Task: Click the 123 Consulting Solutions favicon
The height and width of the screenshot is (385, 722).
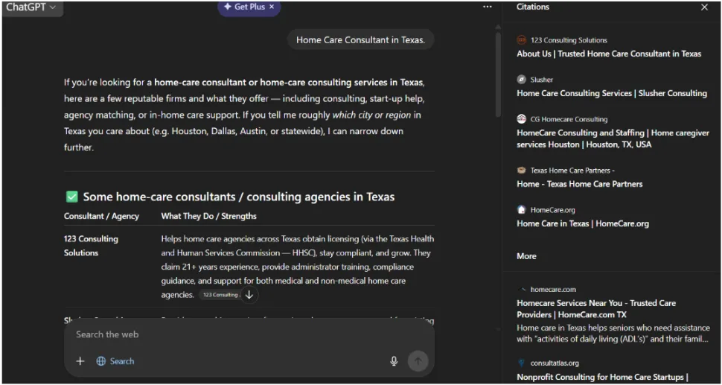Action: click(x=522, y=40)
